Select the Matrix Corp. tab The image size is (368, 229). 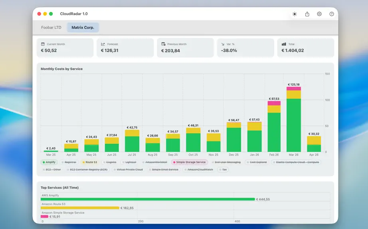click(83, 27)
